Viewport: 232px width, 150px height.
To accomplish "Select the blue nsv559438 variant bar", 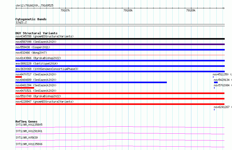I will tap(120, 50).
